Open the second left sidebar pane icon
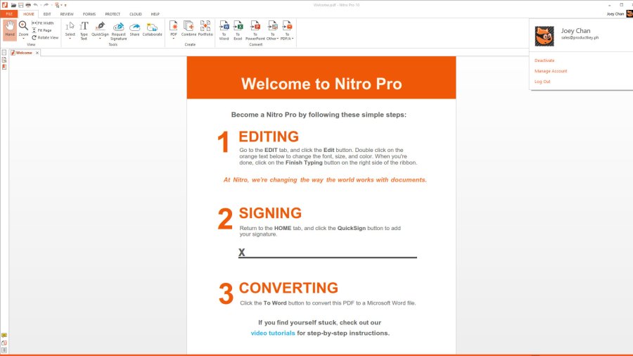The image size is (633, 356). pos(4,60)
